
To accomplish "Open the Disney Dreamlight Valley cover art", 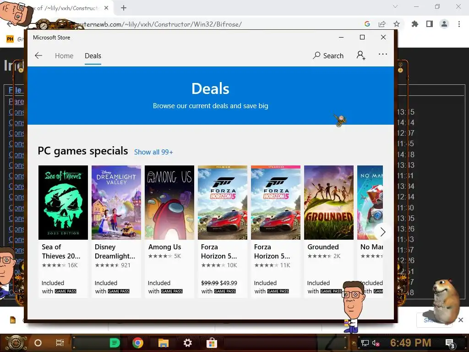I will coord(116,202).
